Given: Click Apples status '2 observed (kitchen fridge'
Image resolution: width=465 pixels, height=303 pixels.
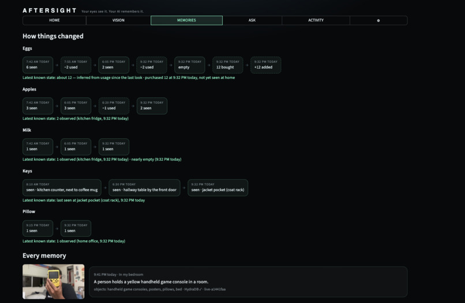Looking at the screenshot, I should [x=76, y=119].
